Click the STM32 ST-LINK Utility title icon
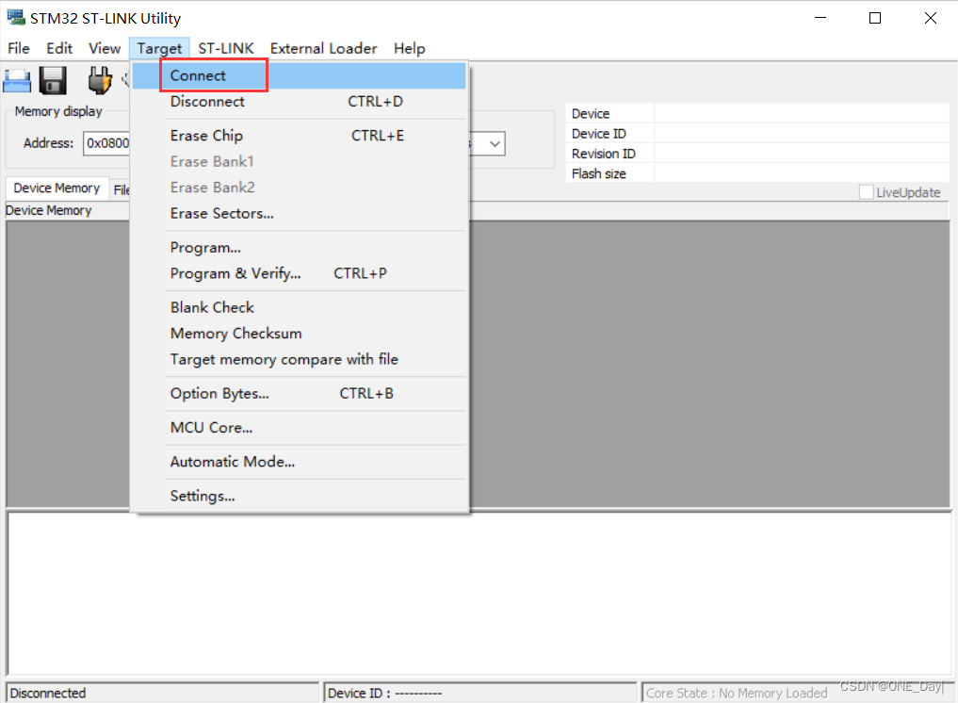The image size is (958, 703). 15,18
